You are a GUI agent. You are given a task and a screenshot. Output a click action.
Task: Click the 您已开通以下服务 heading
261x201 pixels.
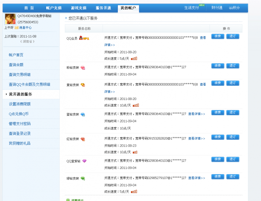coord(83,18)
